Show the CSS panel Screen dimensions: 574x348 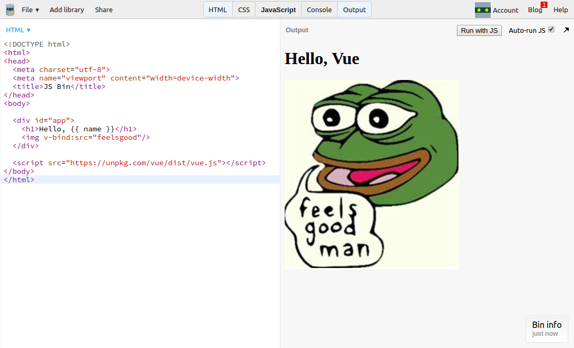[x=244, y=10]
